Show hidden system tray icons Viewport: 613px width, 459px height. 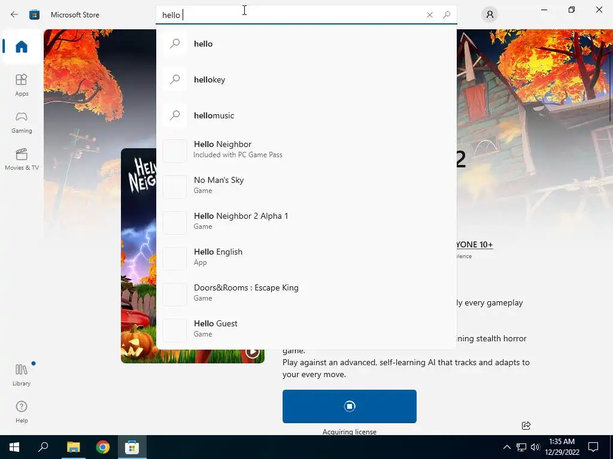point(506,447)
